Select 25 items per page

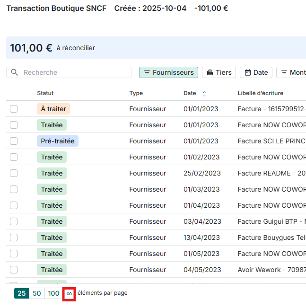22,293
